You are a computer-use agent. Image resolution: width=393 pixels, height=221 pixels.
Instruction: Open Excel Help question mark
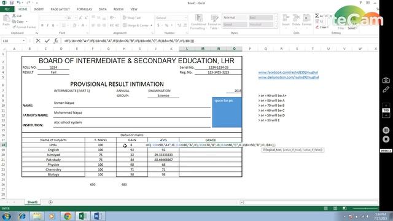[360, 2]
